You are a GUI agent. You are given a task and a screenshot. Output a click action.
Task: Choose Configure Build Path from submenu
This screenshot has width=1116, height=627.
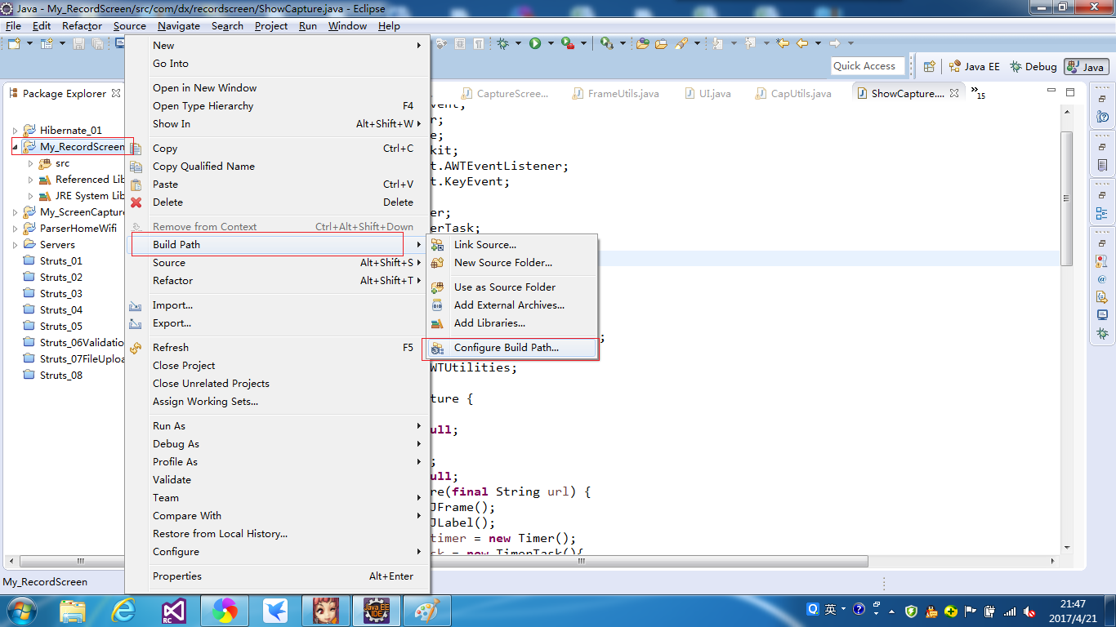(511, 348)
